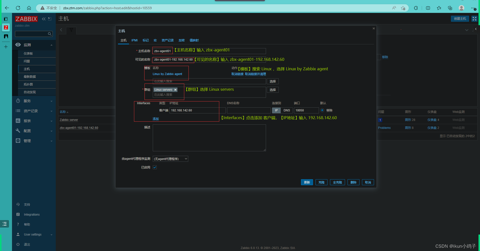Open browser extensions puzzle icon
Screen dimensions: 480x251
(416, 8)
